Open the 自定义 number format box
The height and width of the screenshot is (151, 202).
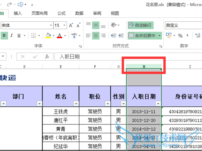(x=183, y=25)
